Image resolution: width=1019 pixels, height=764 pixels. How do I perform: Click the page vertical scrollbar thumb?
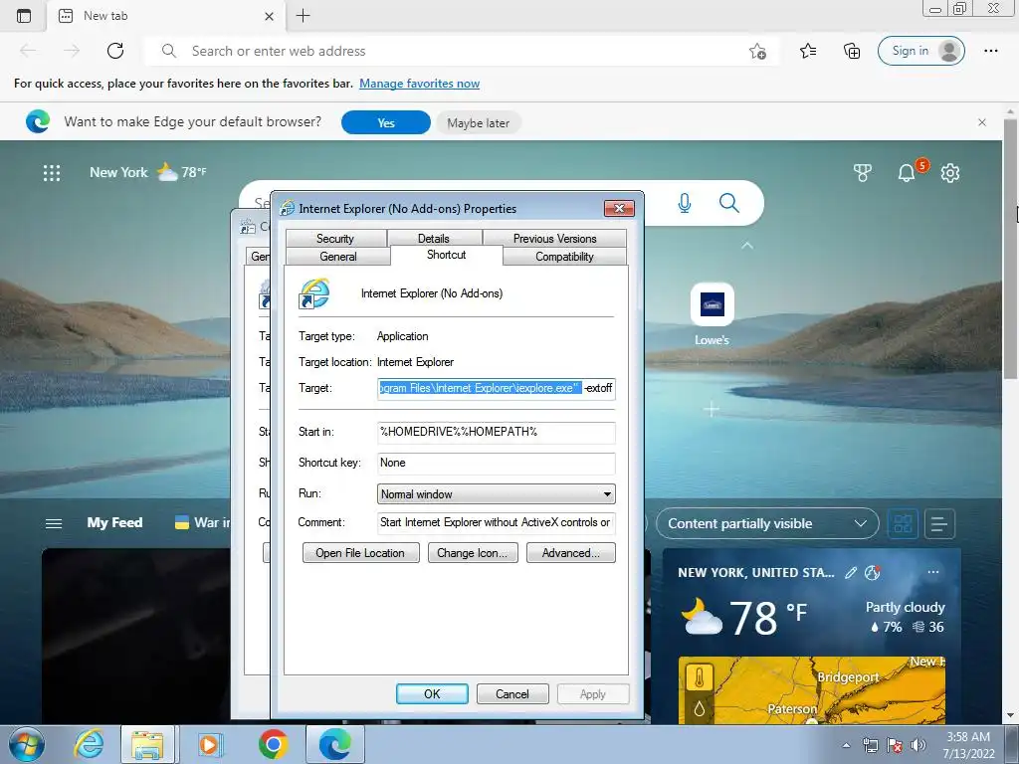[x=1009, y=250]
